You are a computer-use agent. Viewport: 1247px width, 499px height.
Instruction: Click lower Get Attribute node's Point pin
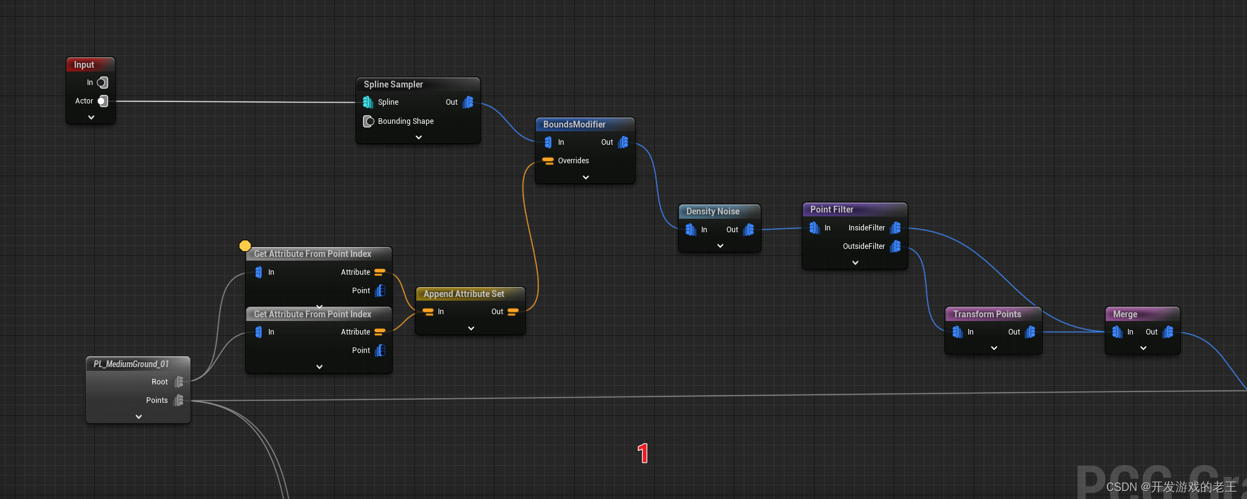[380, 351]
